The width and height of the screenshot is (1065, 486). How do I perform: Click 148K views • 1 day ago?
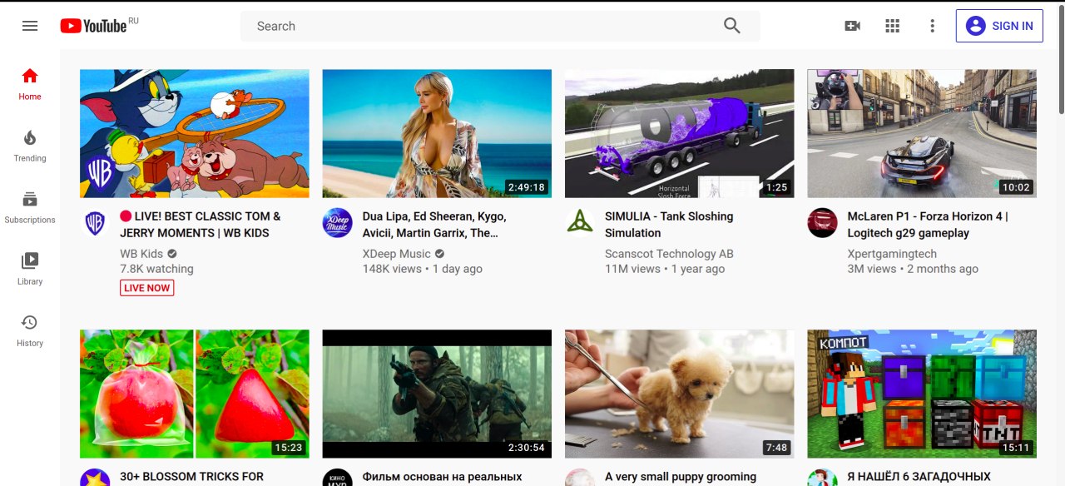(x=423, y=269)
